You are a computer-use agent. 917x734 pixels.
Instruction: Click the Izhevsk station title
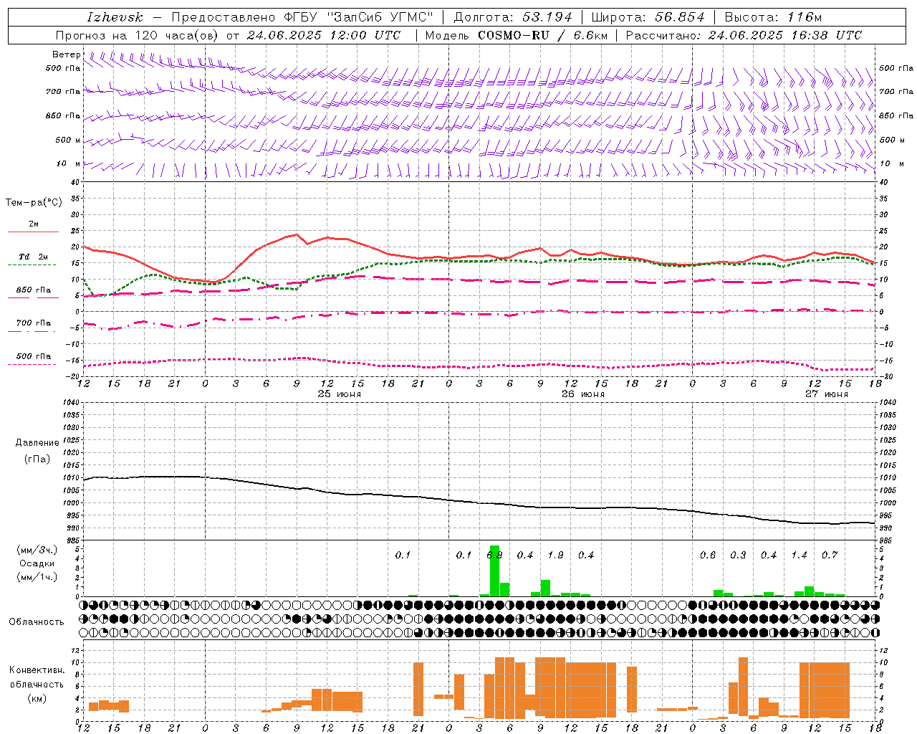click(x=115, y=17)
